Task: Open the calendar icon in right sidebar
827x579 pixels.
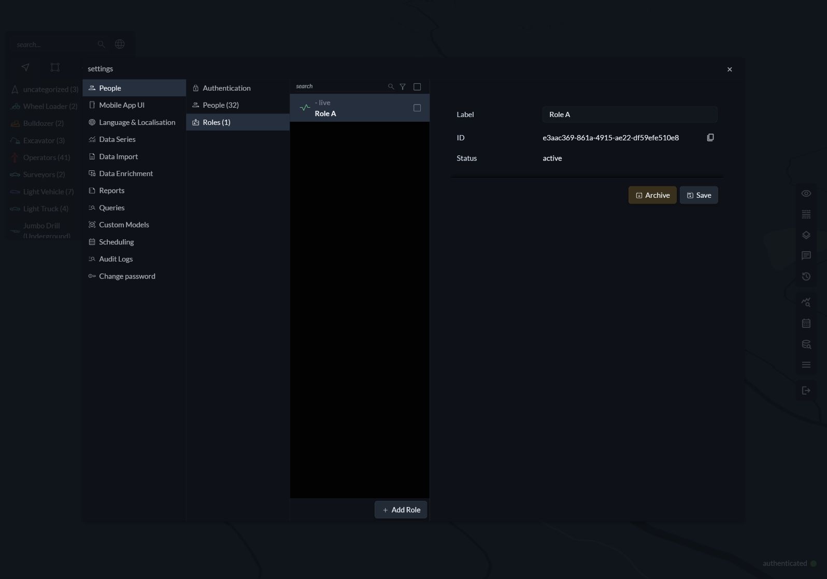Action: (806, 323)
